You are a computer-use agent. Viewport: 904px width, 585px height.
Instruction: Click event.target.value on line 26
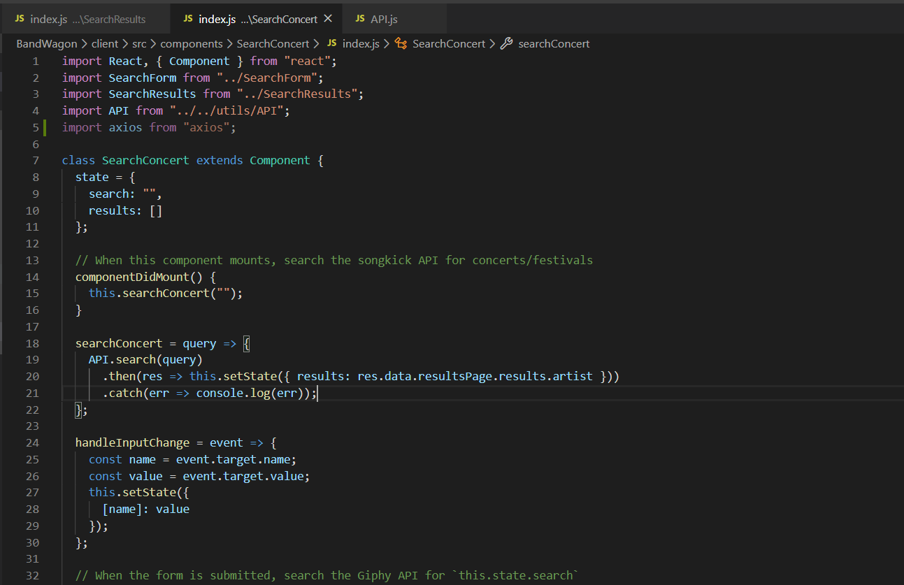243,476
